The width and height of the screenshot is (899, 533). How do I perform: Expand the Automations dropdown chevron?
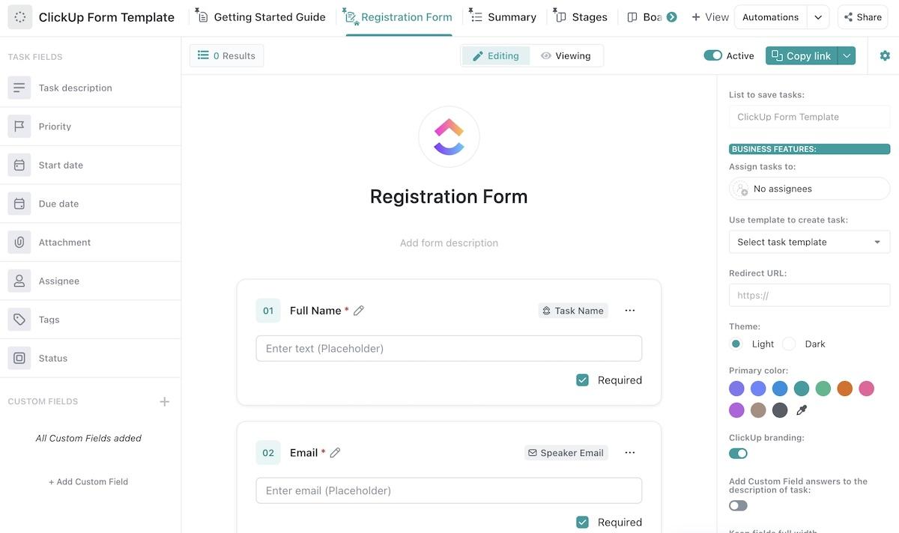click(x=818, y=17)
